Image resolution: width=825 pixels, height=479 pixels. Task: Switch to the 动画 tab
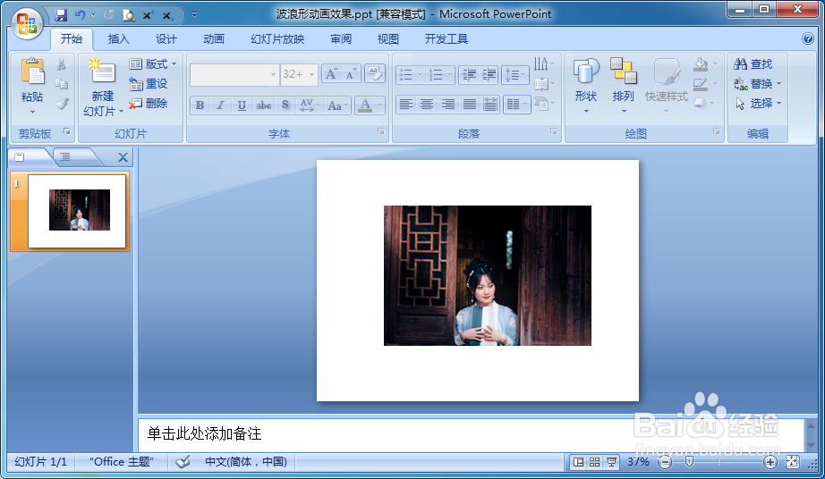(x=214, y=38)
